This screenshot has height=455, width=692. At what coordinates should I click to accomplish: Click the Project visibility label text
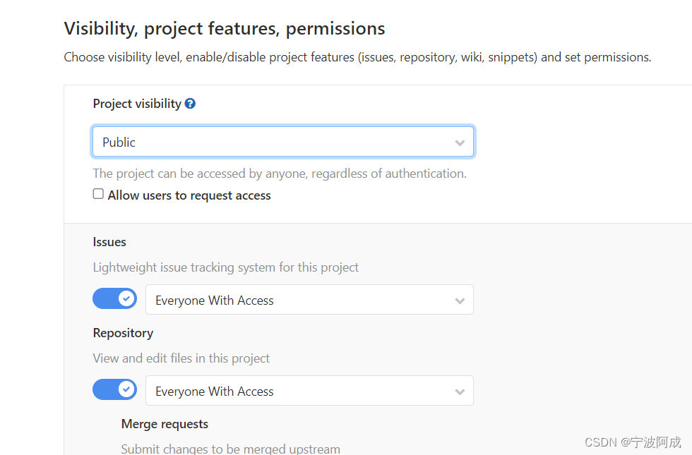pyautogui.click(x=137, y=104)
